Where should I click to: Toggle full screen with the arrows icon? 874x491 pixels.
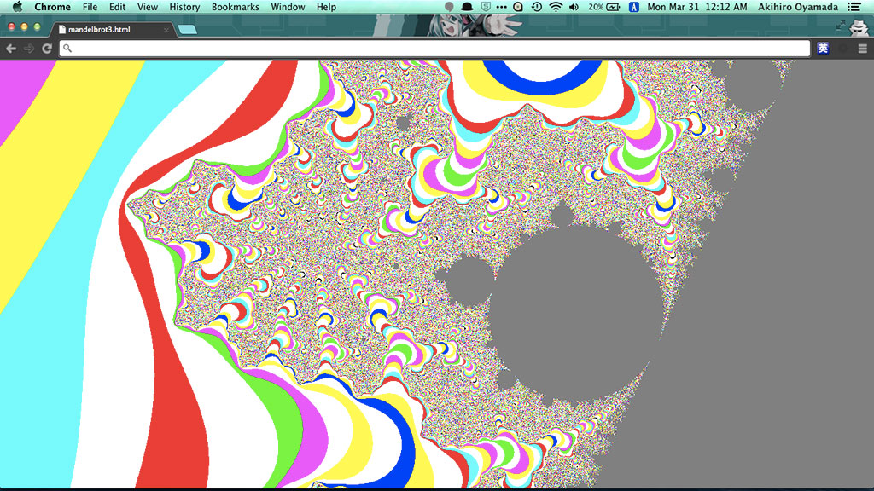tap(841, 26)
